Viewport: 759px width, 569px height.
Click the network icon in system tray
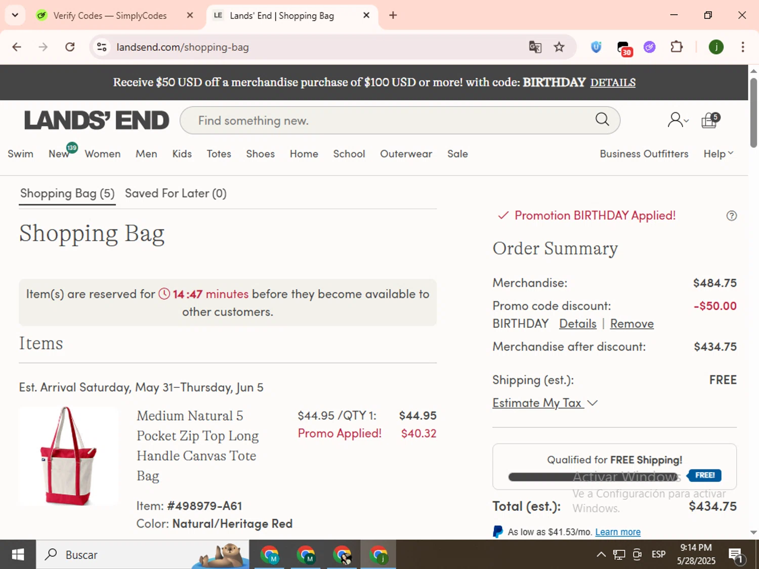[619, 555]
